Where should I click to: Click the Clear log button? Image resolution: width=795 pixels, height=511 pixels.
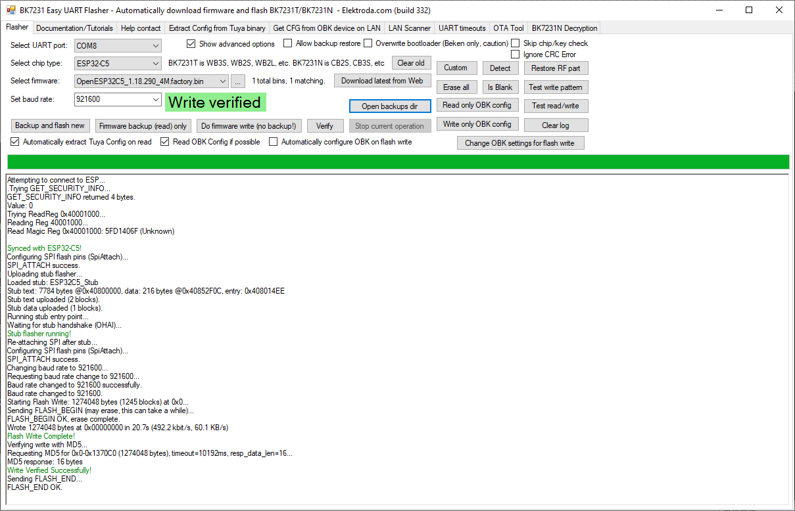point(556,125)
